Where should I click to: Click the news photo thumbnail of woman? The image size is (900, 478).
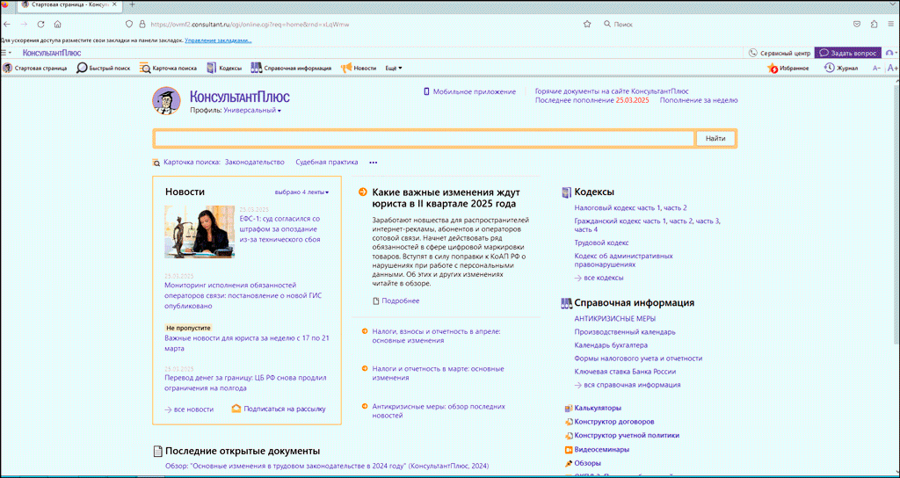point(200,232)
